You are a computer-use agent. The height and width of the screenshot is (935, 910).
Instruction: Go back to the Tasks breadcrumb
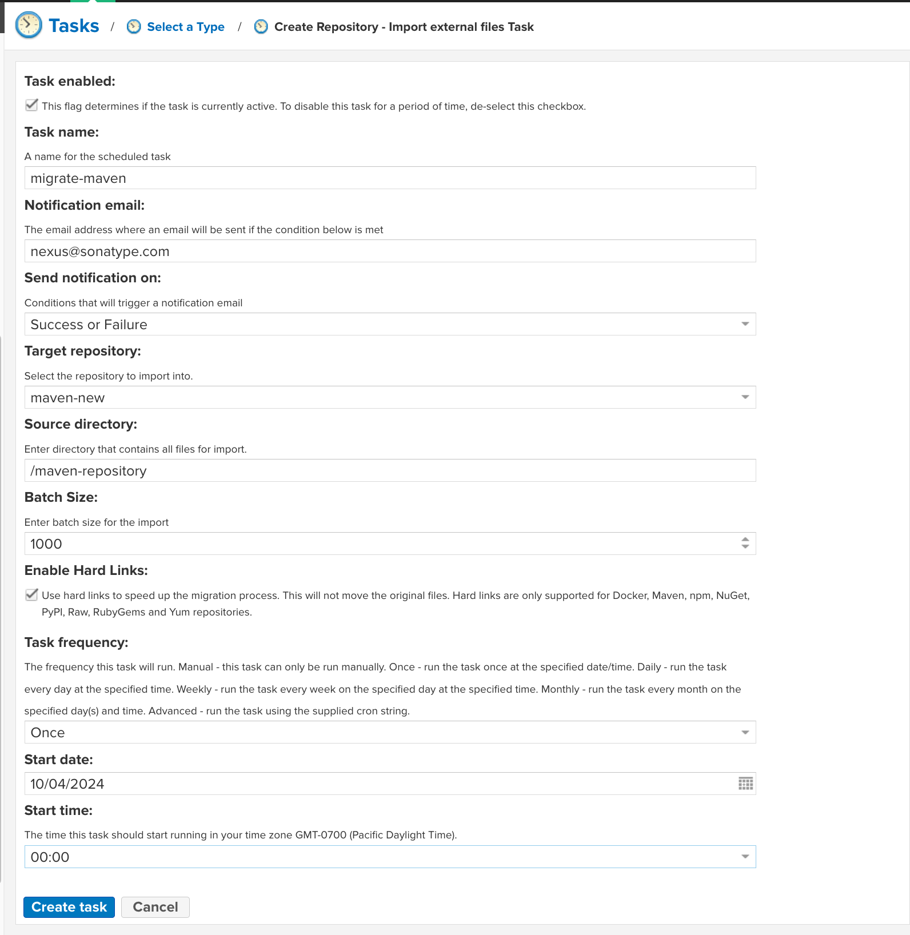[74, 26]
